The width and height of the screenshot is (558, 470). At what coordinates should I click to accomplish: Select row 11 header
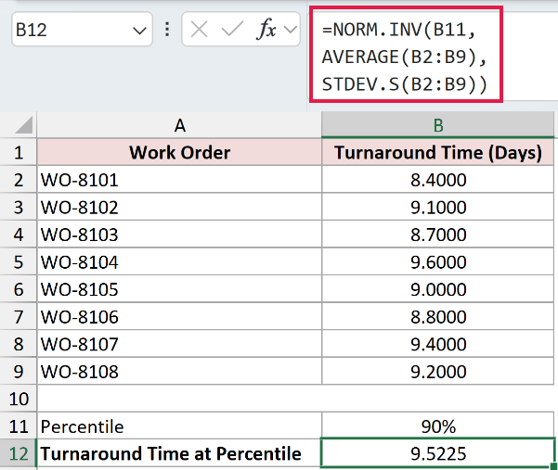click(19, 426)
